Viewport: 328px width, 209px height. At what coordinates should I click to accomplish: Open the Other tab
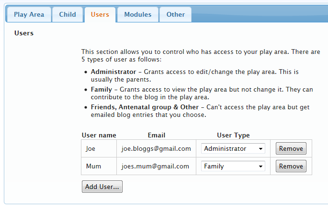[176, 14]
